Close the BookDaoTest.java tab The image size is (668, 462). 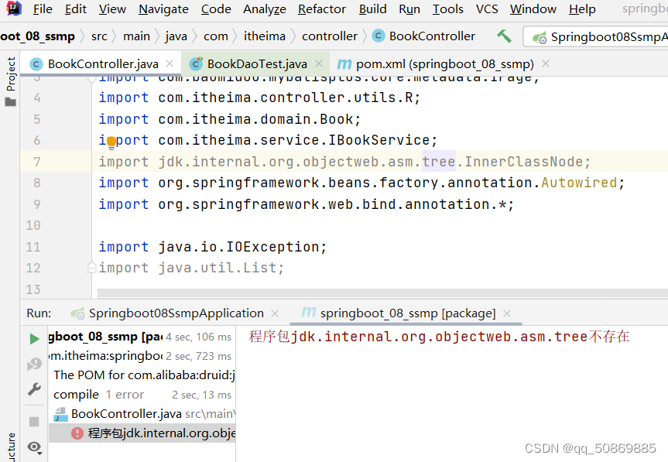click(319, 63)
